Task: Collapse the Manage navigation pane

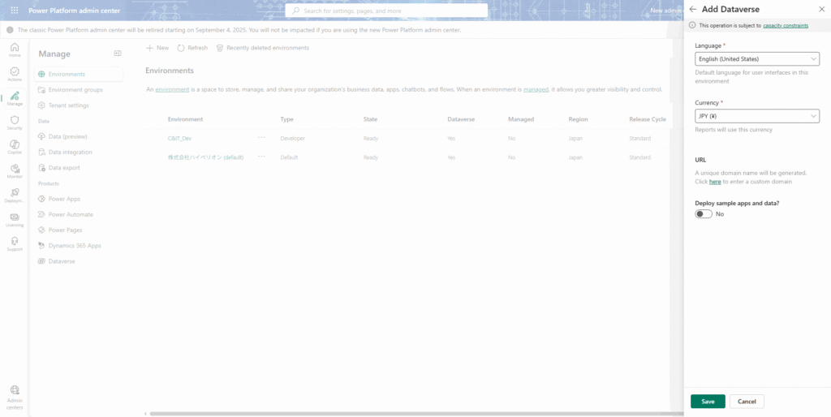Action: pos(117,54)
